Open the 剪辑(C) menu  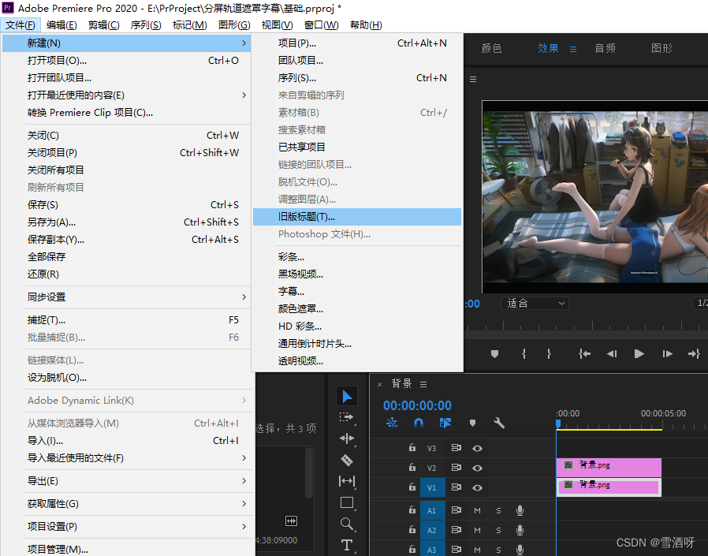(104, 24)
